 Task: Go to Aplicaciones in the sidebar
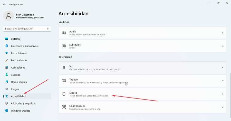point(18,68)
